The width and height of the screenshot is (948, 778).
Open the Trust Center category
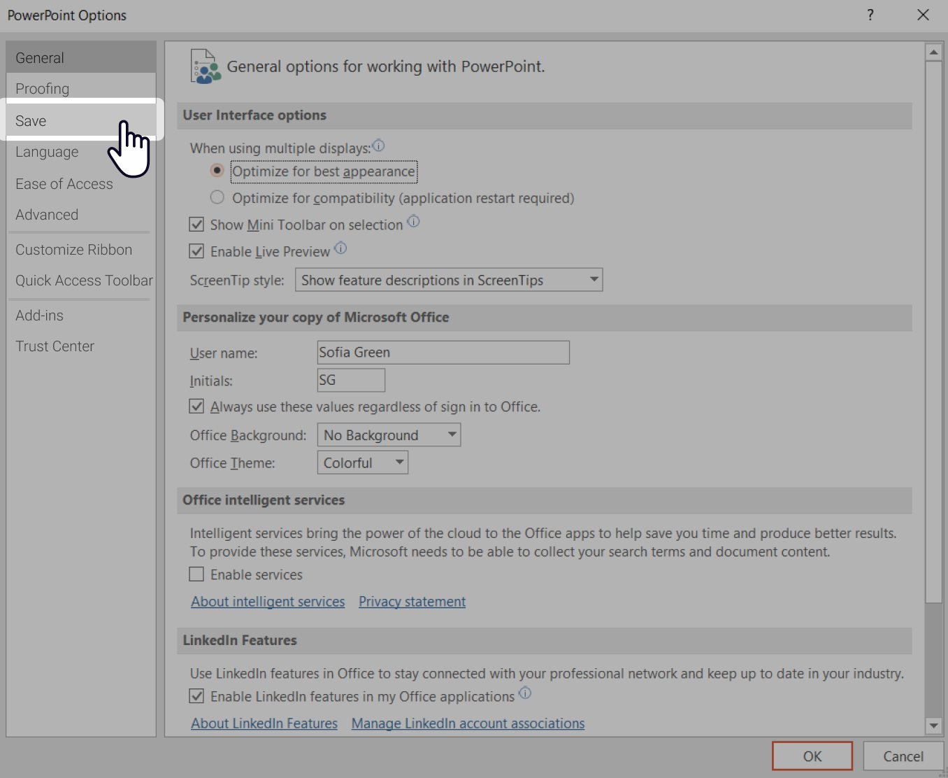[81, 346]
